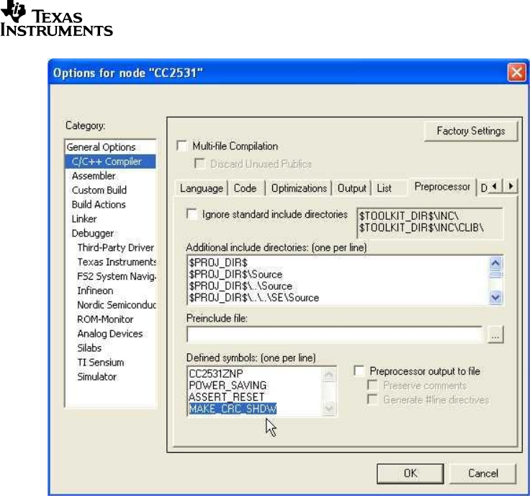The image size is (530, 496).
Task: Click $TOOLKIT_DIR$\INC\ standard directory line
Action: click(x=408, y=216)
